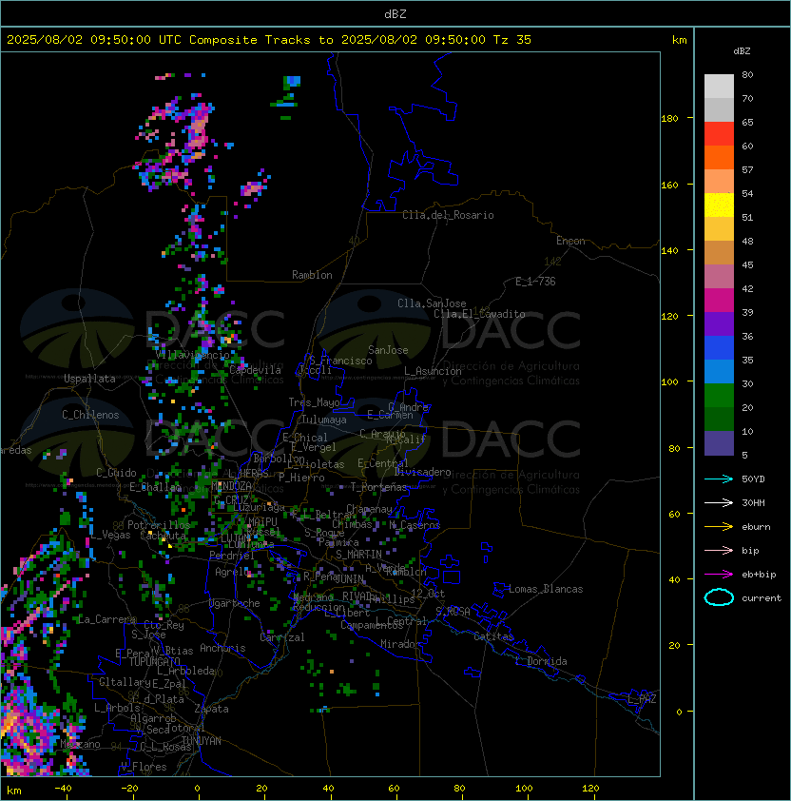Click the 'Mirador' map label

(400, 644)
